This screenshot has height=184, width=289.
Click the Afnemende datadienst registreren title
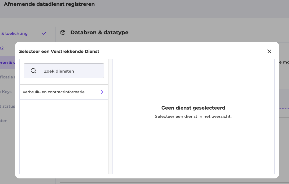click(x=49, y=4)
